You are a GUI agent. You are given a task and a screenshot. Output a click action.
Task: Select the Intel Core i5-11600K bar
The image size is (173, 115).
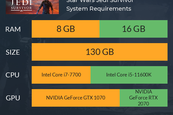point(129,75)
